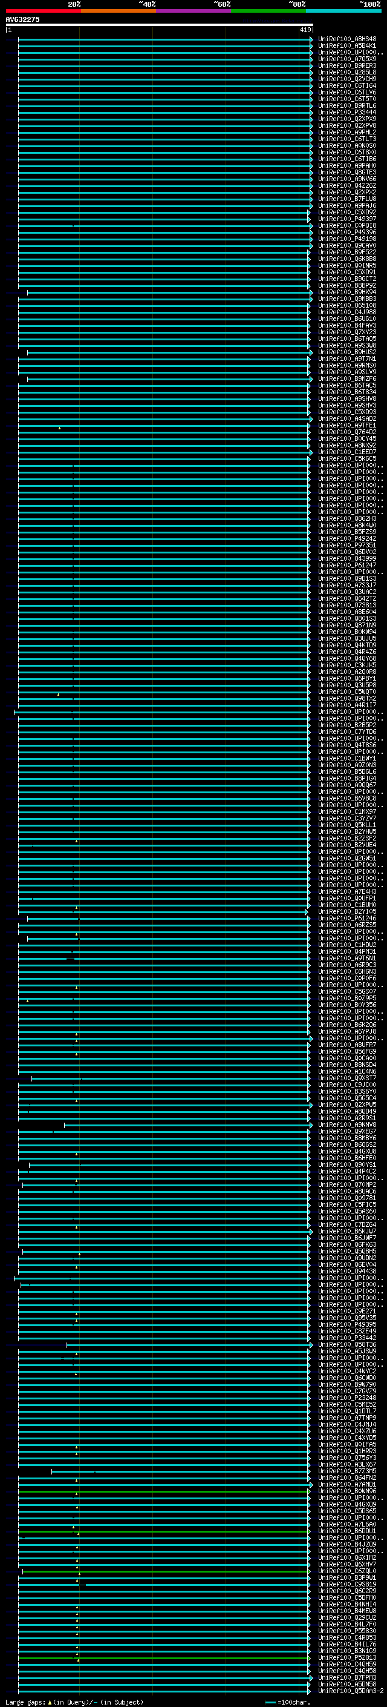Click the red 20% identity legend bar
Image resolution: width=387 pixels, height=1707 pixels.
(x=43, y=11)
